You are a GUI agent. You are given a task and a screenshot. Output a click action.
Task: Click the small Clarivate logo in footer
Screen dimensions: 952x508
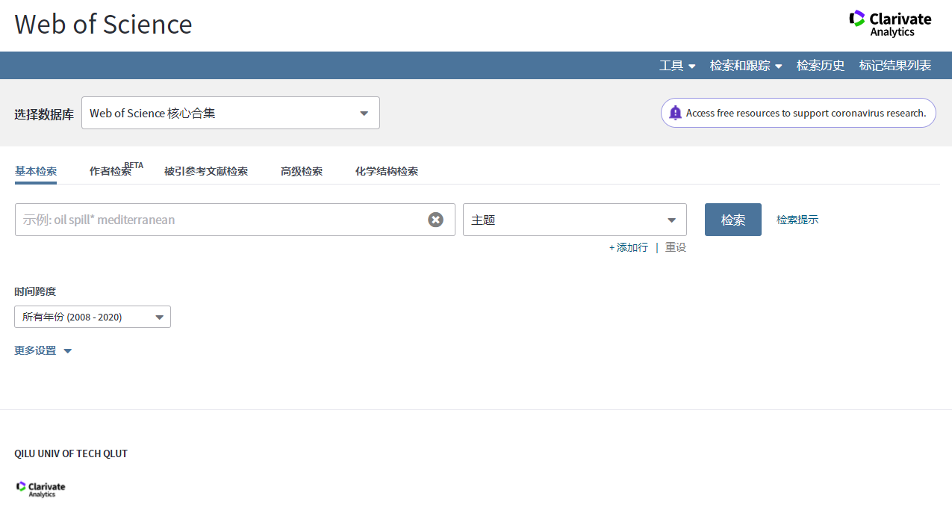(x=41, y=489)
